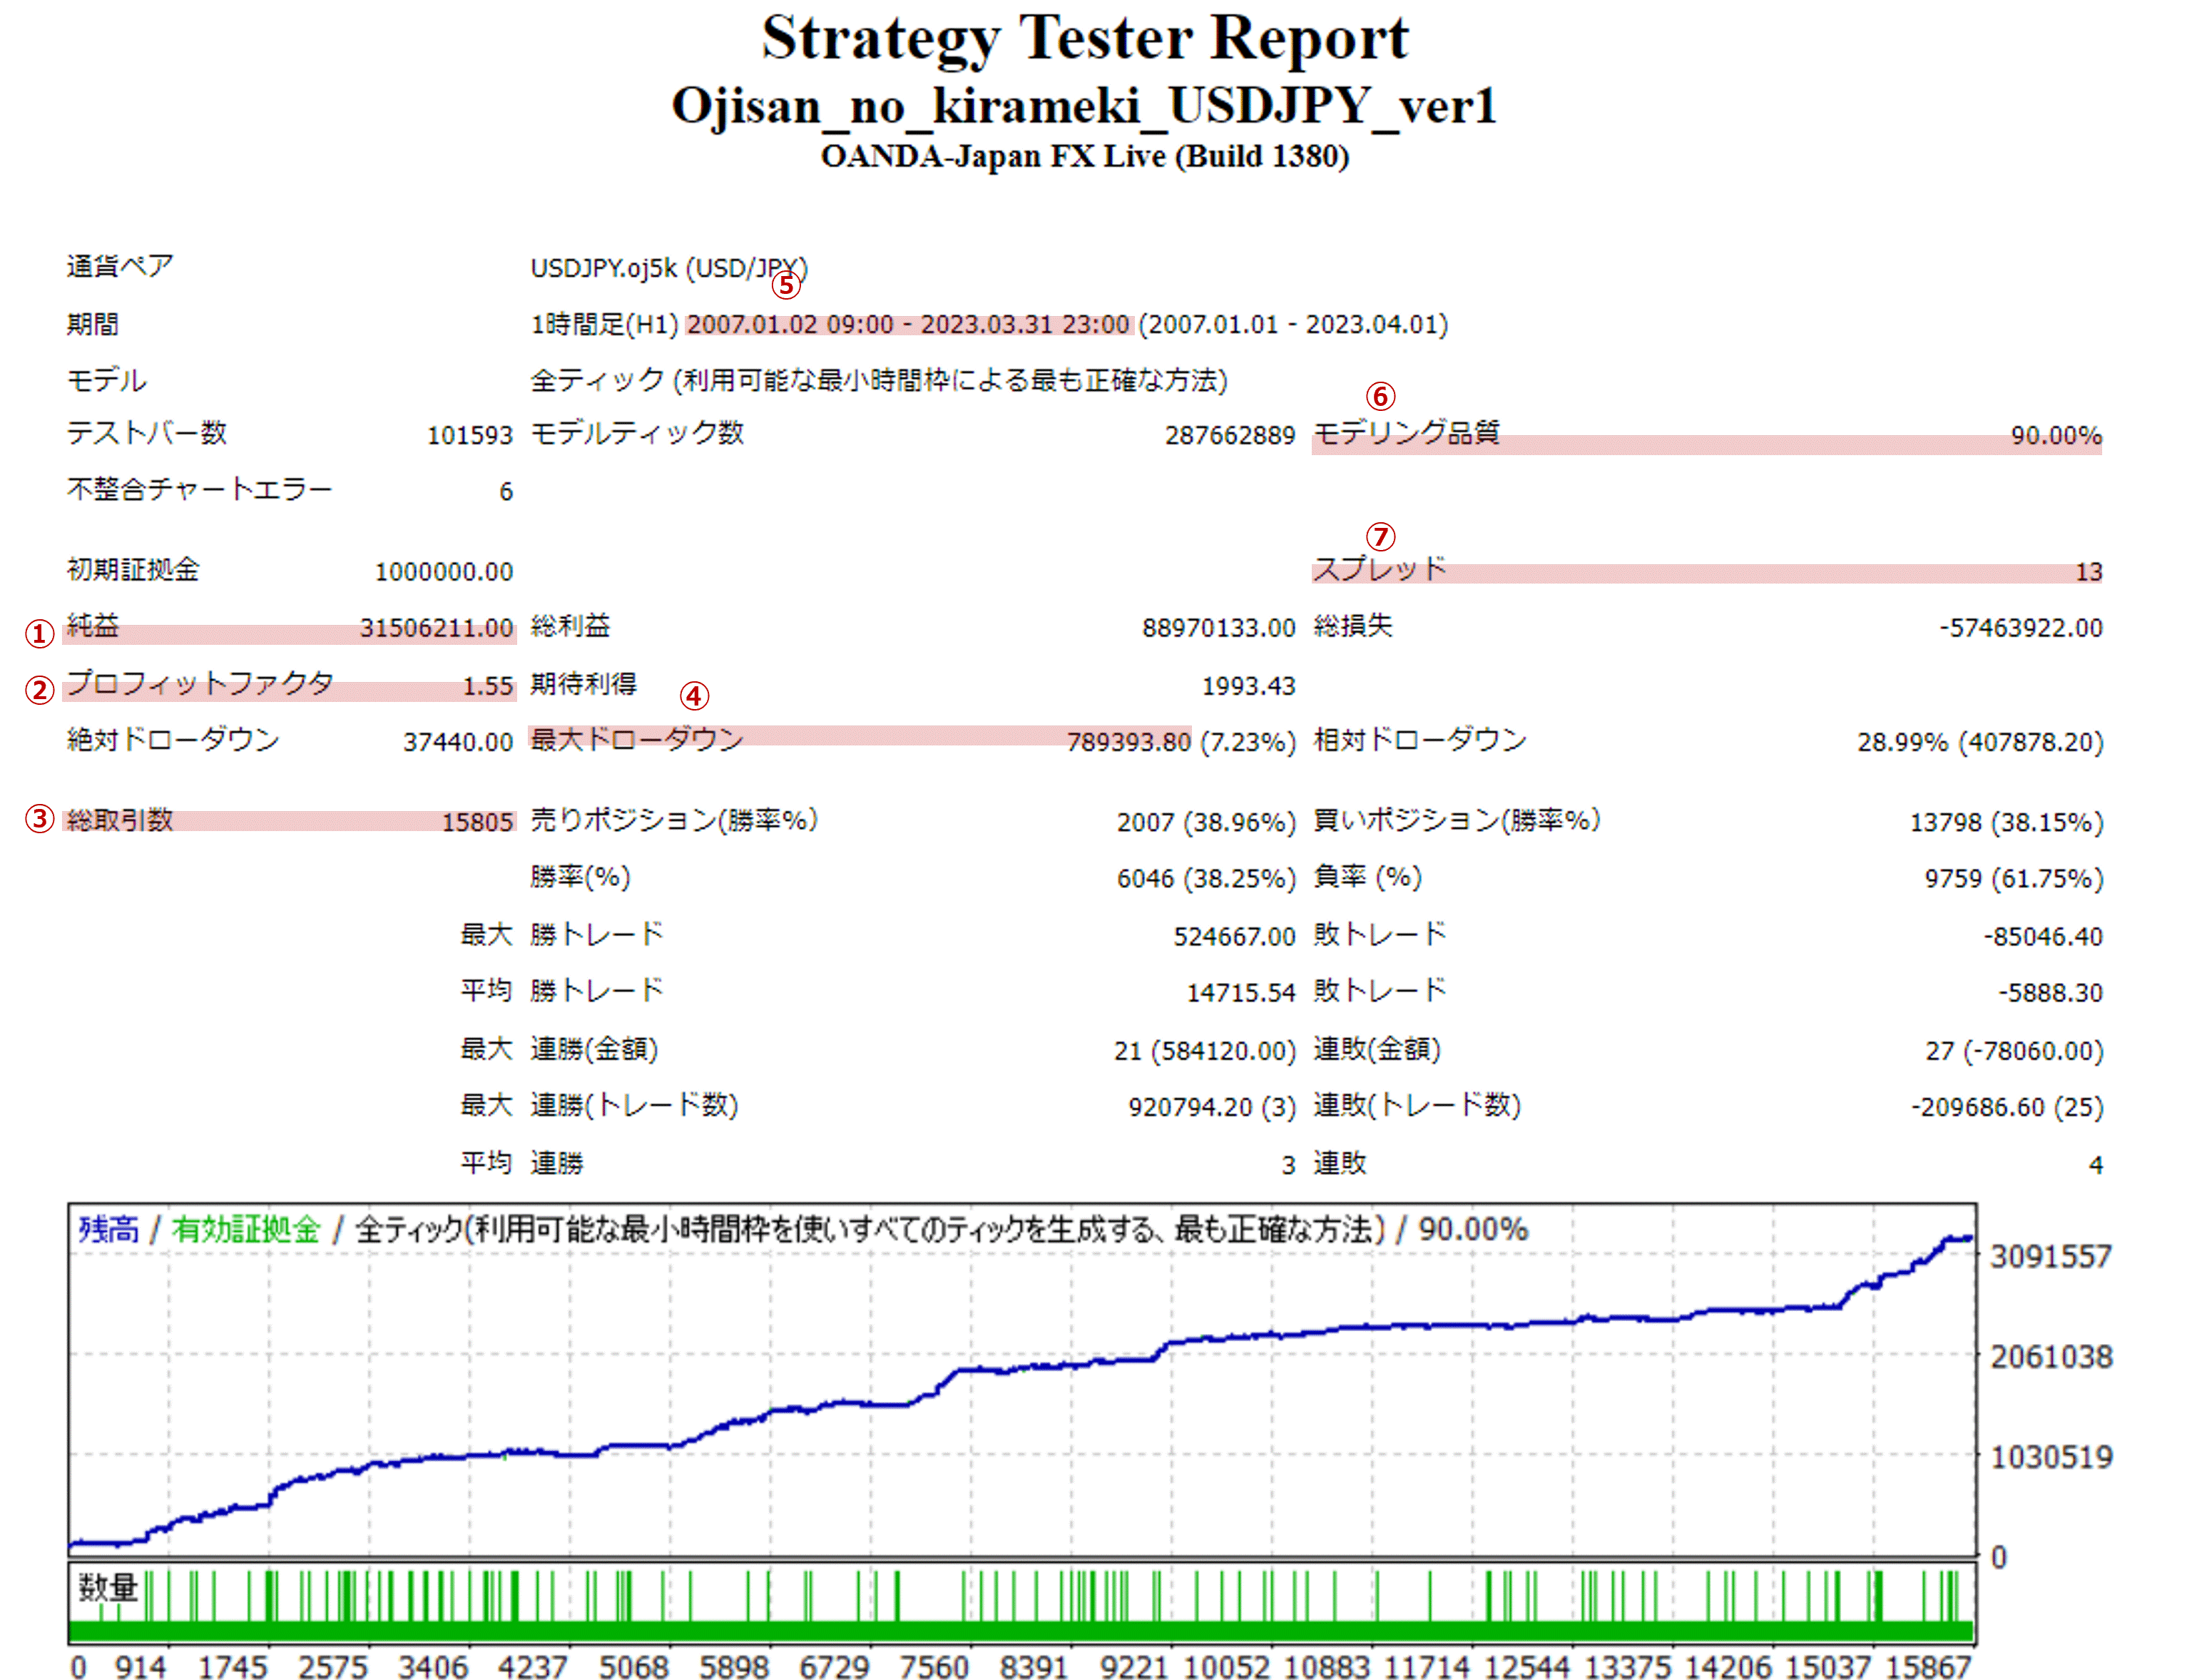Click the red circled number 4 marker

(694, 696)
